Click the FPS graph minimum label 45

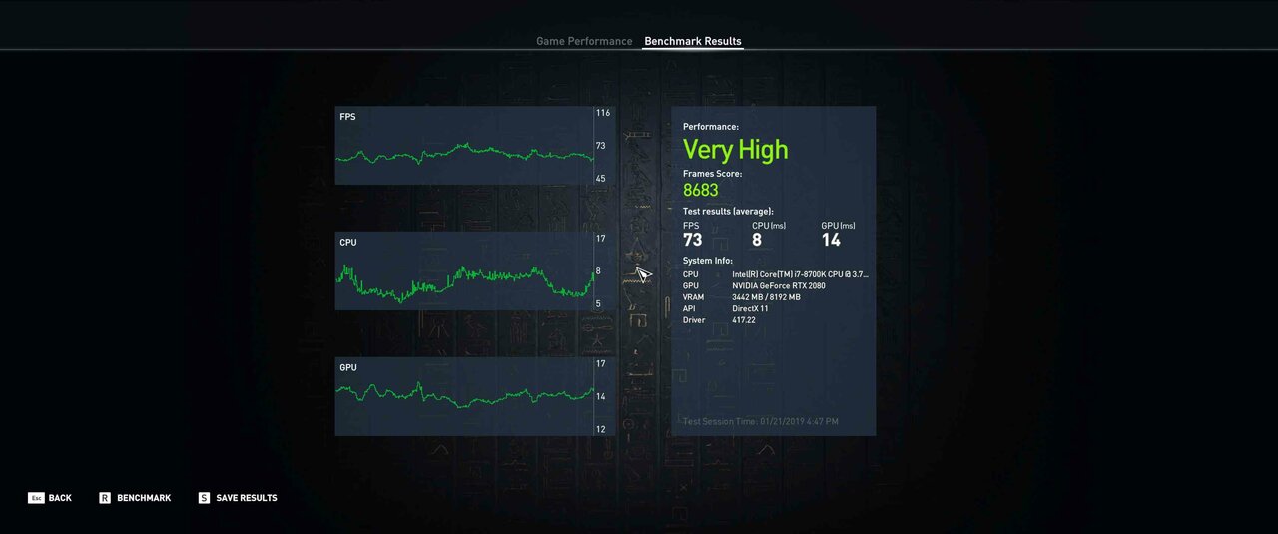click(601, 179)
